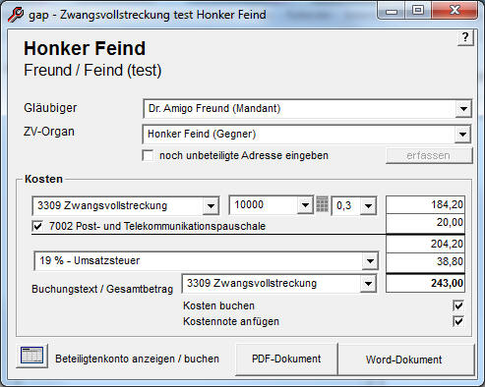Expand the Buchungstext dropdown arrow

tap(368, 283)
